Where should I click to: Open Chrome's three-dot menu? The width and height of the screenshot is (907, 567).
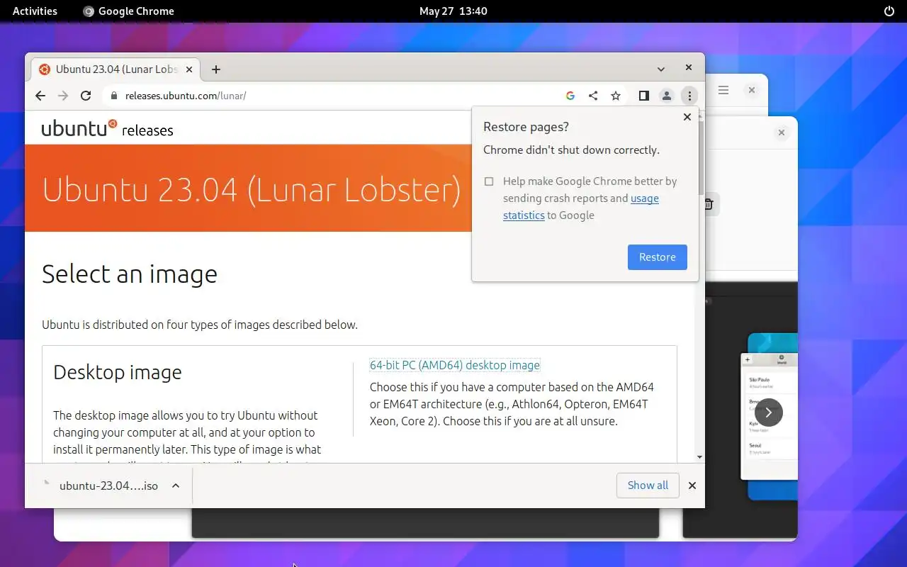point(689,96)
